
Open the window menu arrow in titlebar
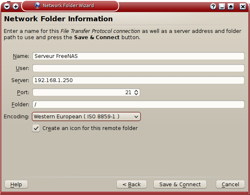(7, 6)
